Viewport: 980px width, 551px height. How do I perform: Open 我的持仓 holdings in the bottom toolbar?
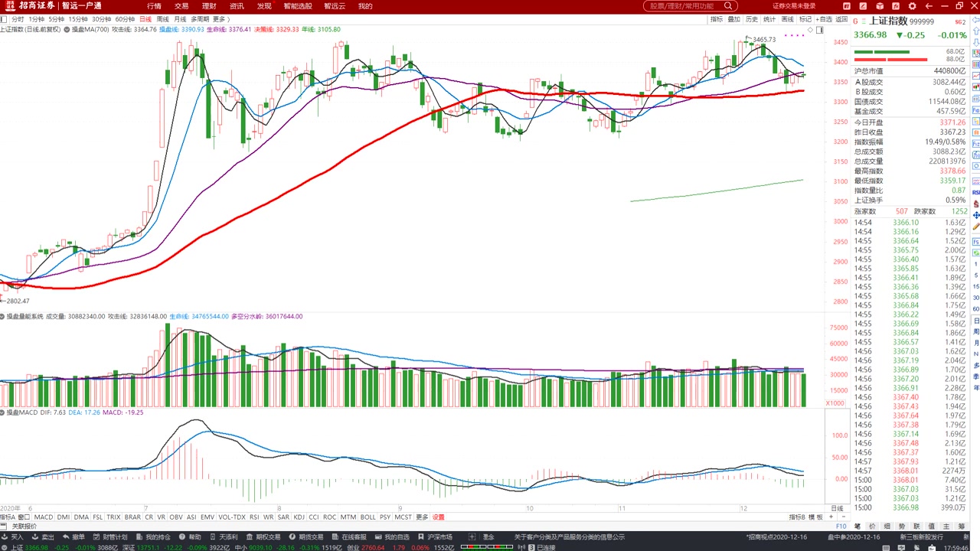153,537
